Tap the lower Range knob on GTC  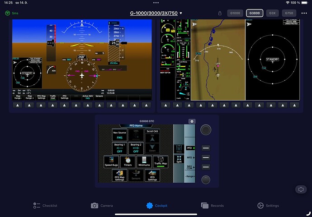pyautogui.click(x=206, y=180)
